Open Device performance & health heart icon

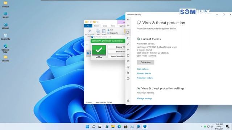(x=128, y=67)
